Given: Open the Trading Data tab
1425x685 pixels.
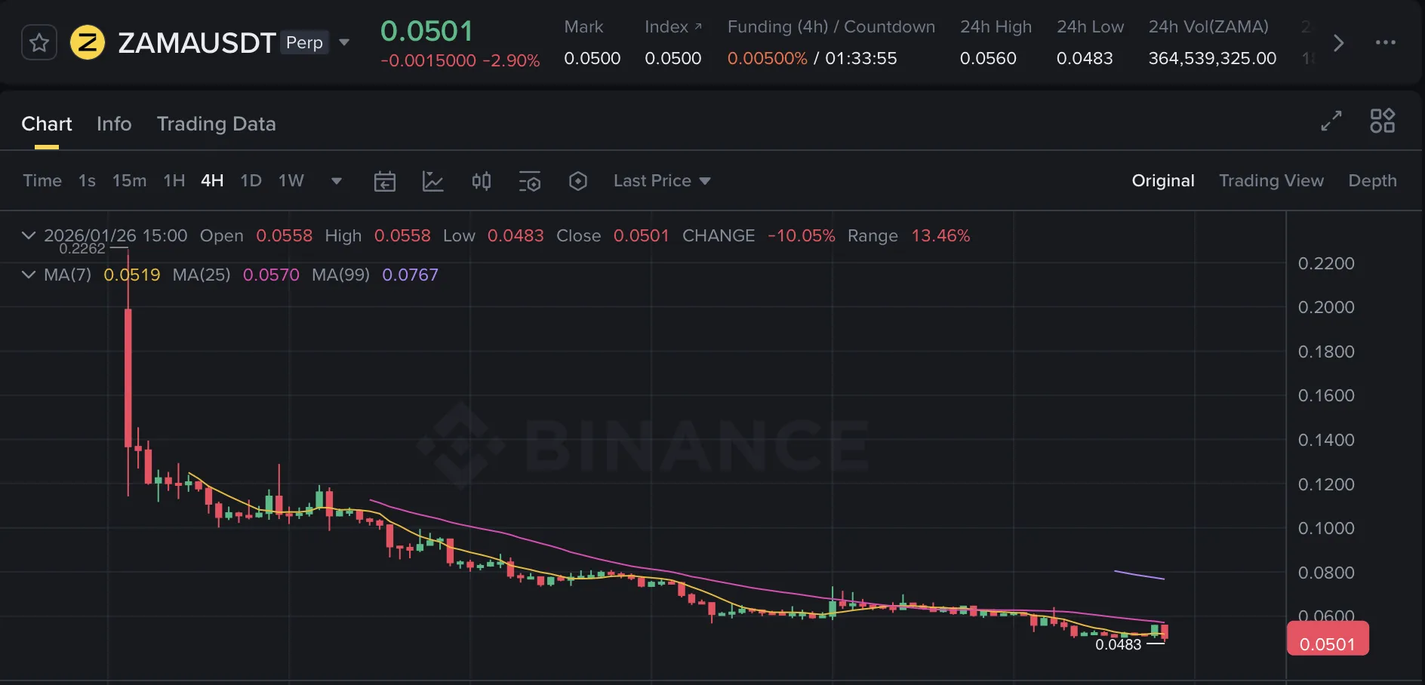Looking at the screenshot, I should click(216, 124).
